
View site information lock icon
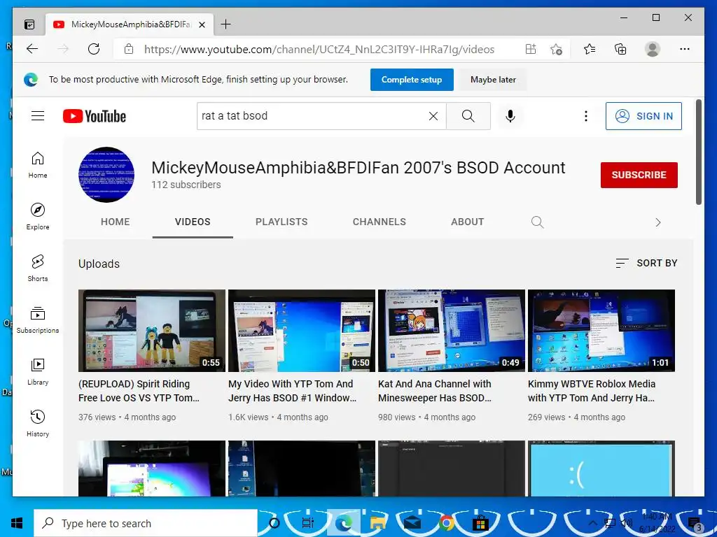pyautogui.click(x=129, y=49)
